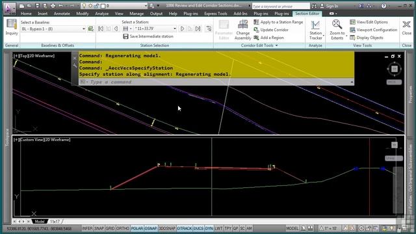Open the Annotate ribbon tab
The image size is (416, 234).
(x=62, y=14)
